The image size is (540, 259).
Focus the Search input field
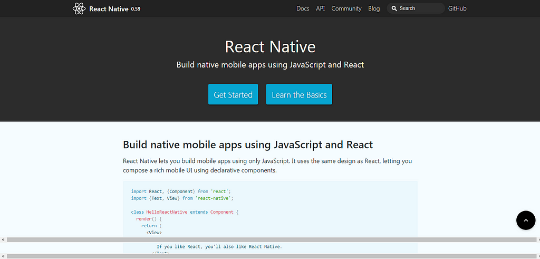coord(416,8)
